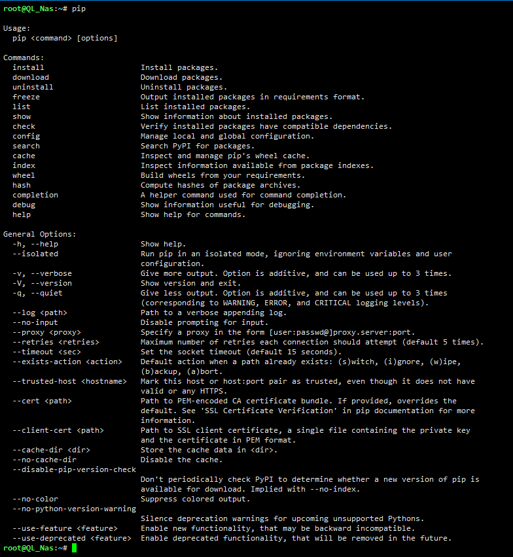Screen dimensions: 513x557
Task: Click the '--use-deprecated <feature>' option
Action: point(72,539)
